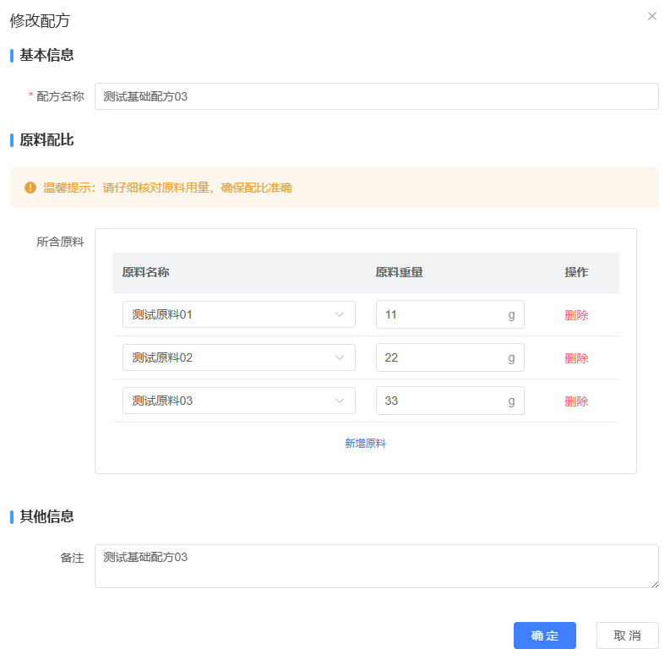Open the 测试原料03 dropdown
Viewport: 670px width, 660px height.
click(239, 401)
